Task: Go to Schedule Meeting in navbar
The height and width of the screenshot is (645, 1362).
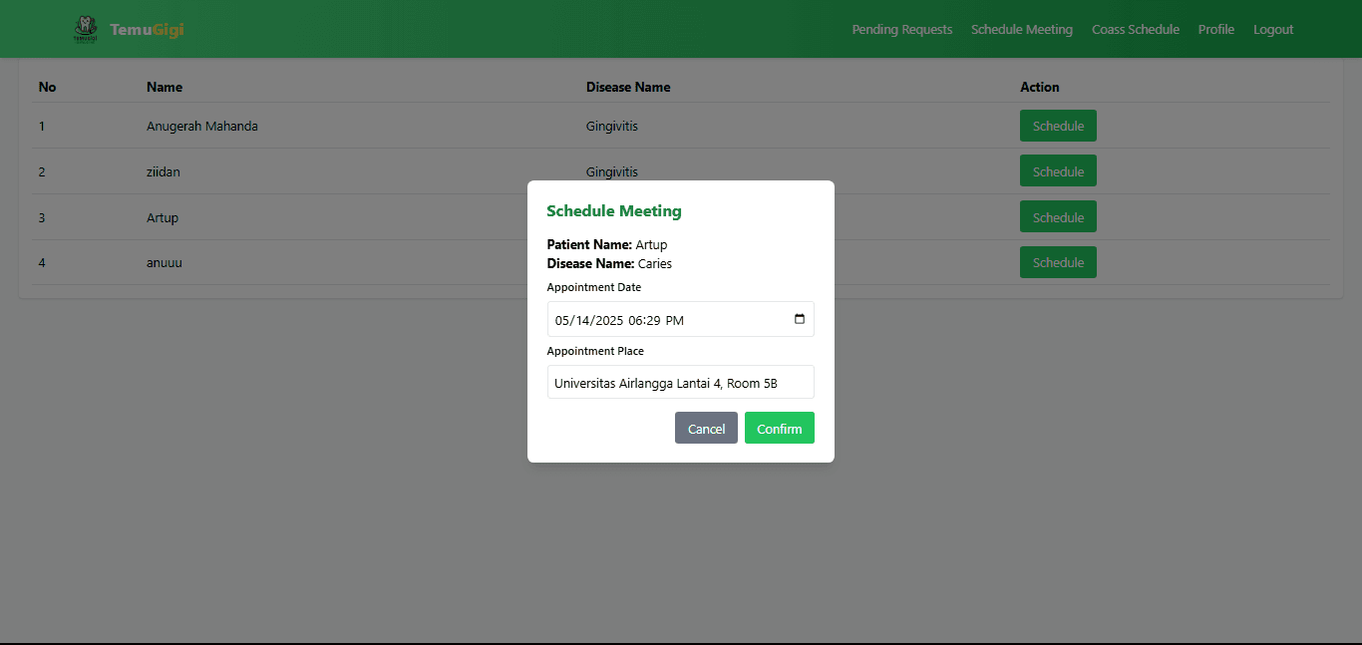Action: (x=1021, y=30)
